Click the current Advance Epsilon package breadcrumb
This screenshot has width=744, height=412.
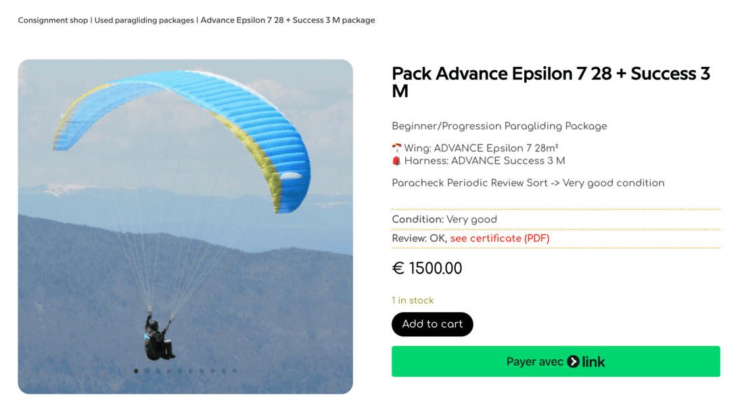287,20
